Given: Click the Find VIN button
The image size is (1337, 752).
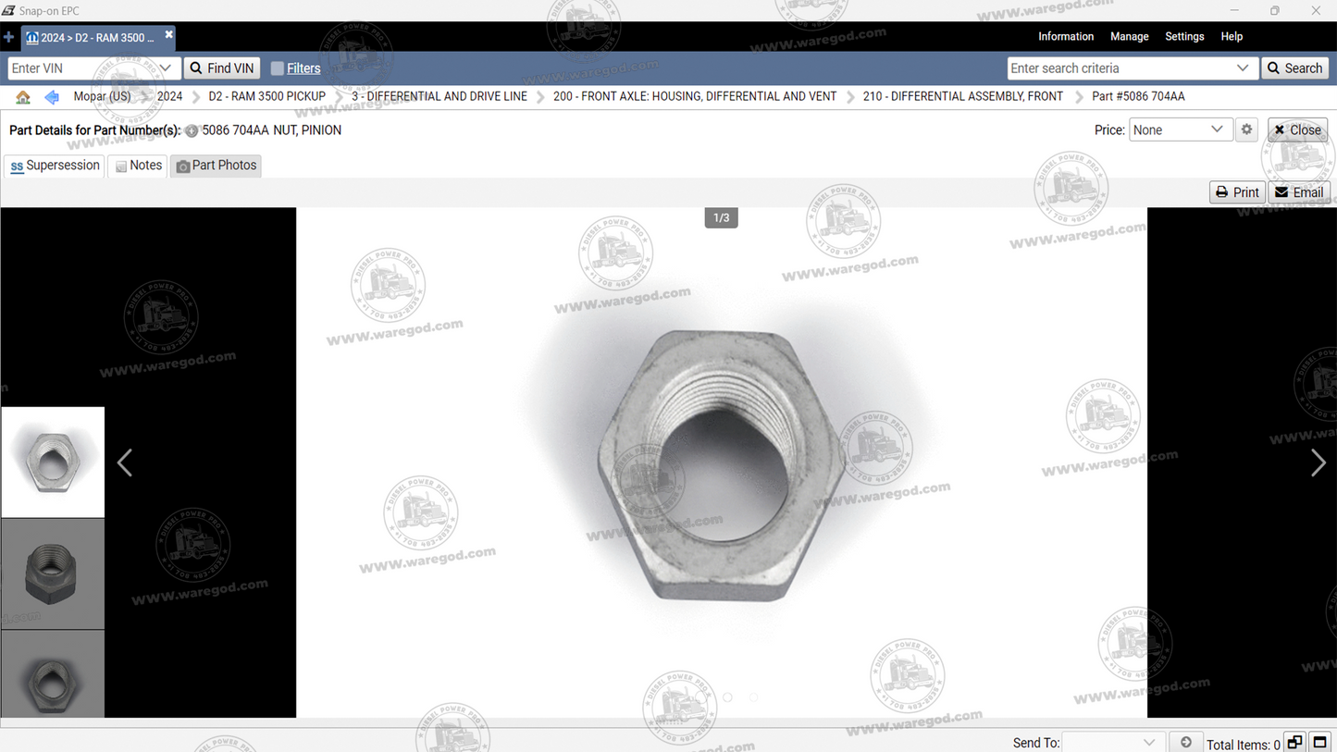Looking at the screenshot, I should [x=221, y=68].
